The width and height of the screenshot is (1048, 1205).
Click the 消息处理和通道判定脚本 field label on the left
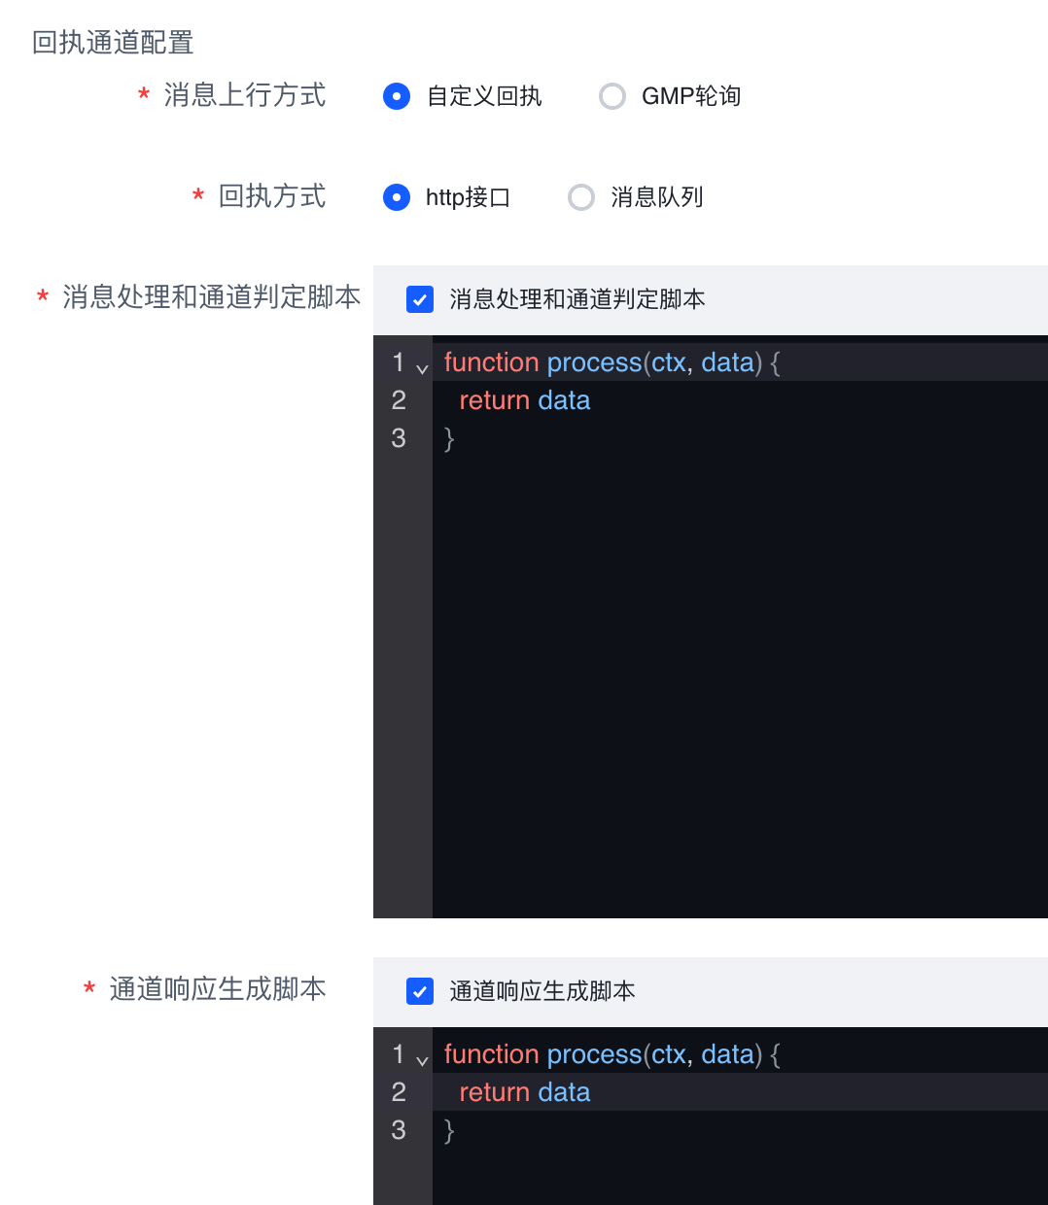(x=212, y=297)
